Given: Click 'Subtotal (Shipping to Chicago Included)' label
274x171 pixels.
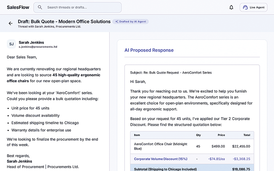Looking at the screenshot, I should pyautogui.click(x=165, y=169).
